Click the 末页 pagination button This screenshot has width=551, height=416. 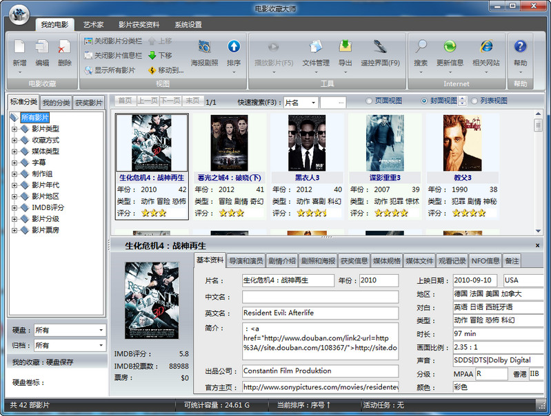(x=192, y=101)
